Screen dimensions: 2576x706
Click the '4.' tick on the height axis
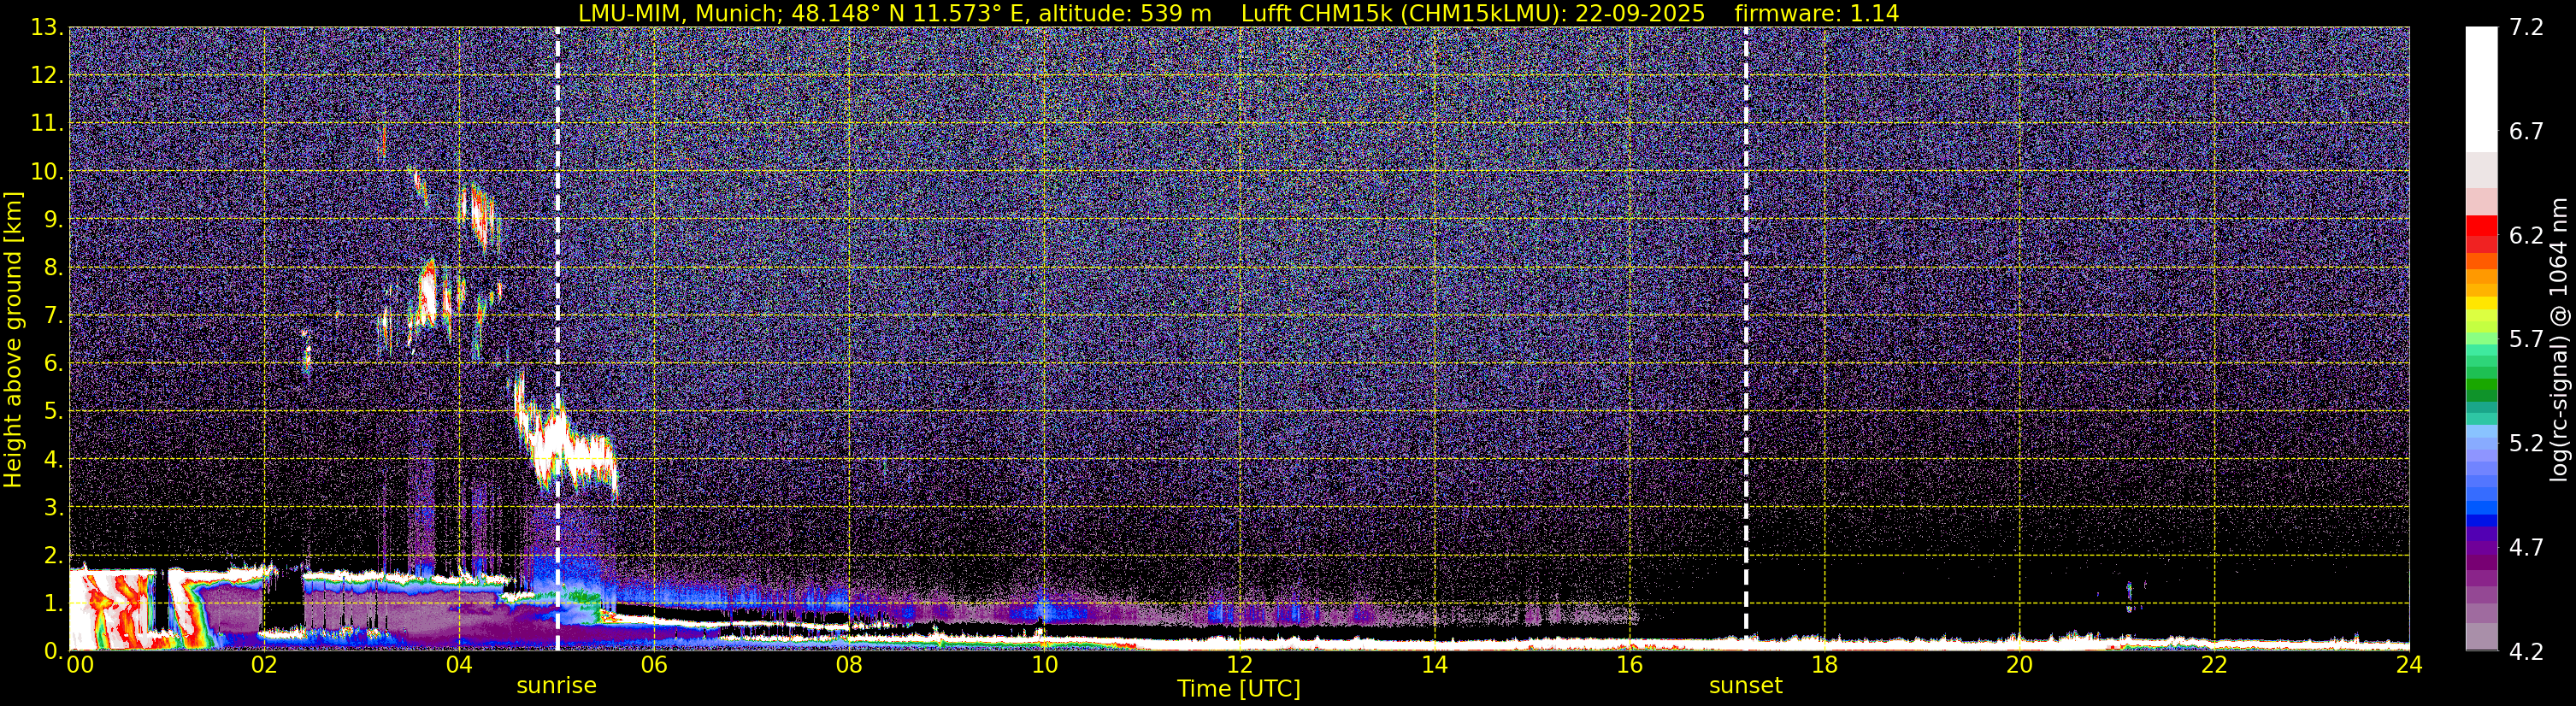pyautogui.click(x=53, y=459)
